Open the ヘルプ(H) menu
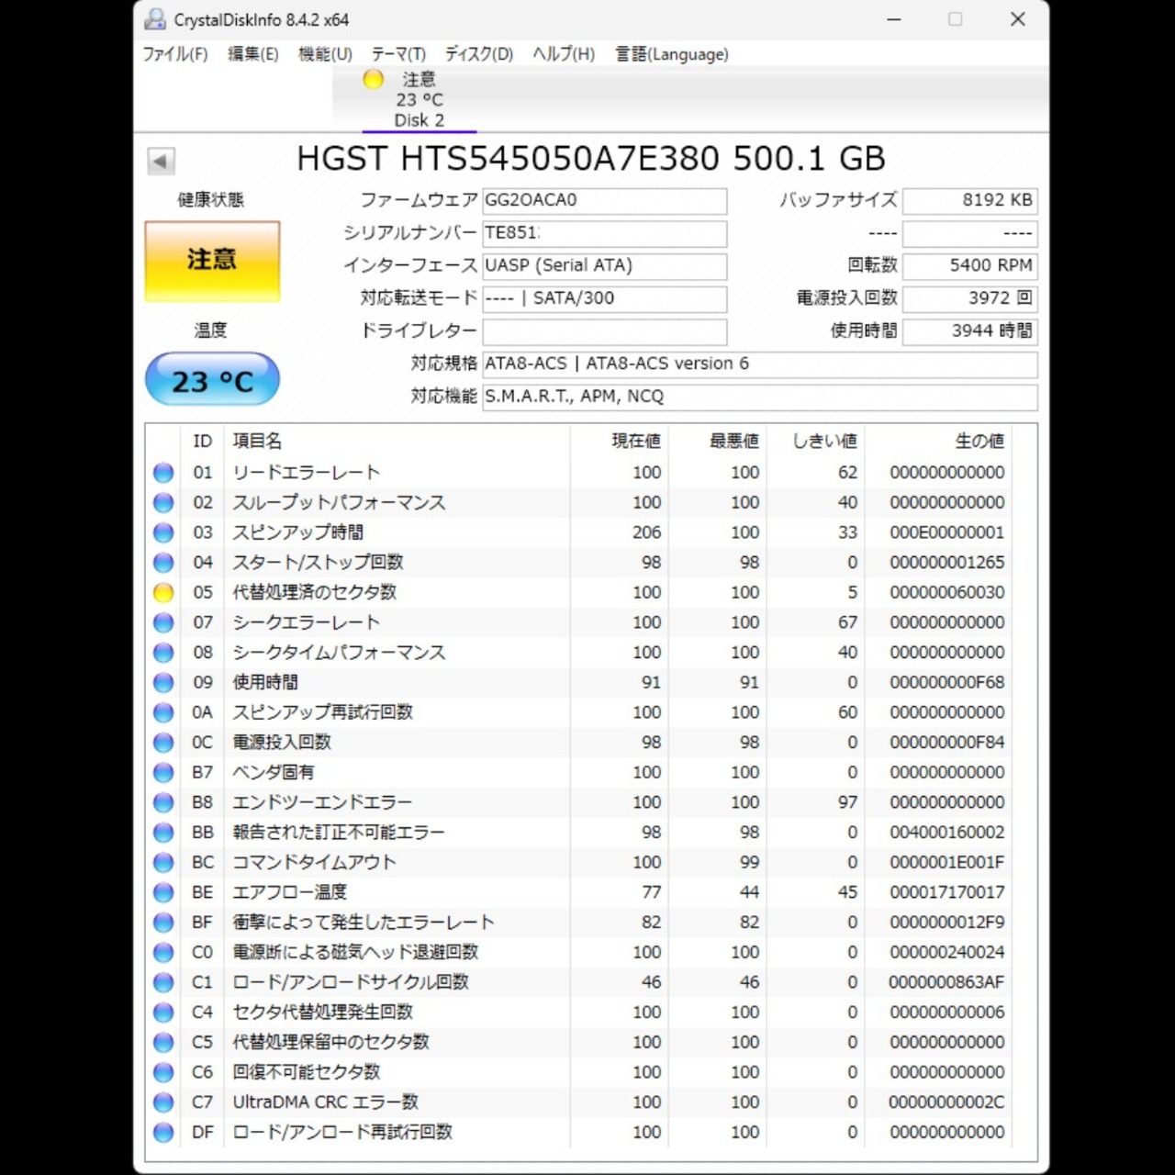This screenshot has width=1175, height=1175. 564,54
